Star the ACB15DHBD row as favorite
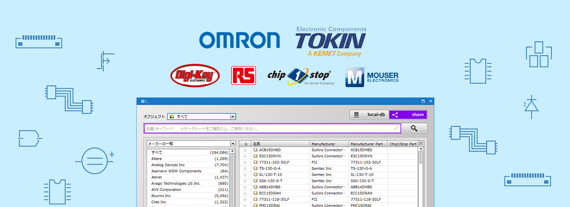570x207 pixels. click(245, 150)
